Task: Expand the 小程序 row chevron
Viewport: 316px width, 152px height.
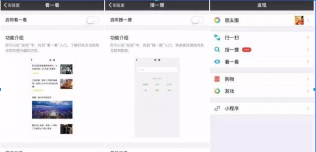Action: [308, 109]
